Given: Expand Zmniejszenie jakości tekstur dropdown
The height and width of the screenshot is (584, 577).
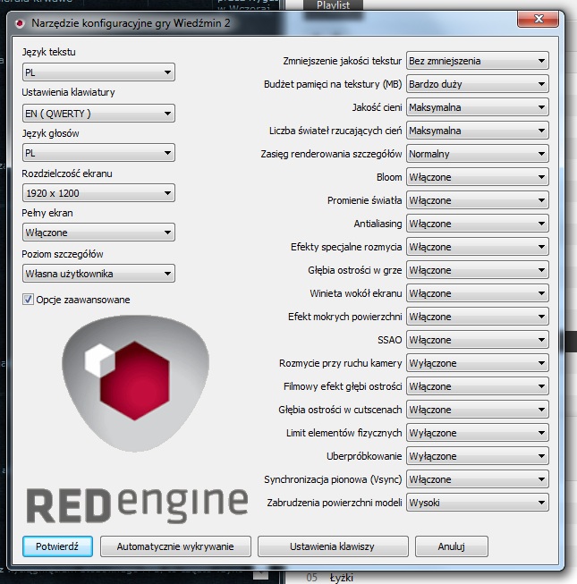Looking at the screenshot, I should [x=477, y=61].
